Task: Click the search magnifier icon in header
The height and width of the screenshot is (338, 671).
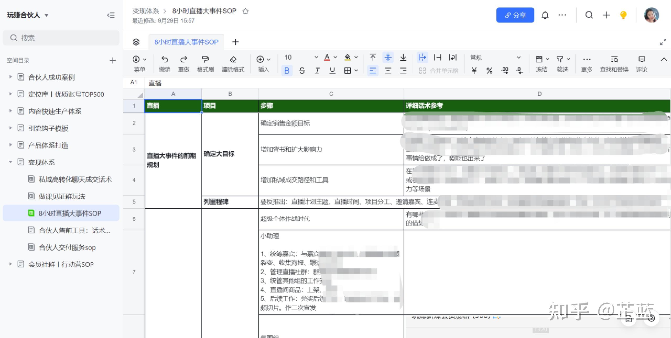Action: coord(589,15)
